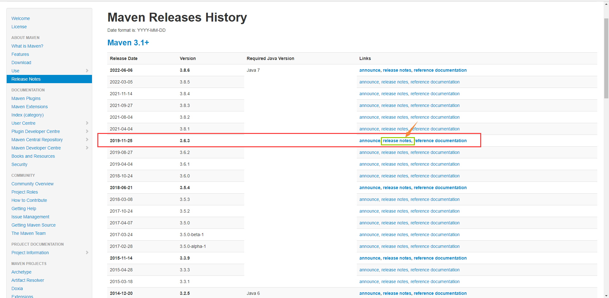609x298 pixels.
Task: Open the Security page
Action: (x=19, y=164)
